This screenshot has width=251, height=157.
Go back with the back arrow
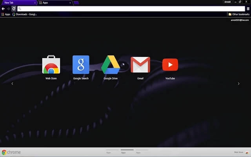3,9
